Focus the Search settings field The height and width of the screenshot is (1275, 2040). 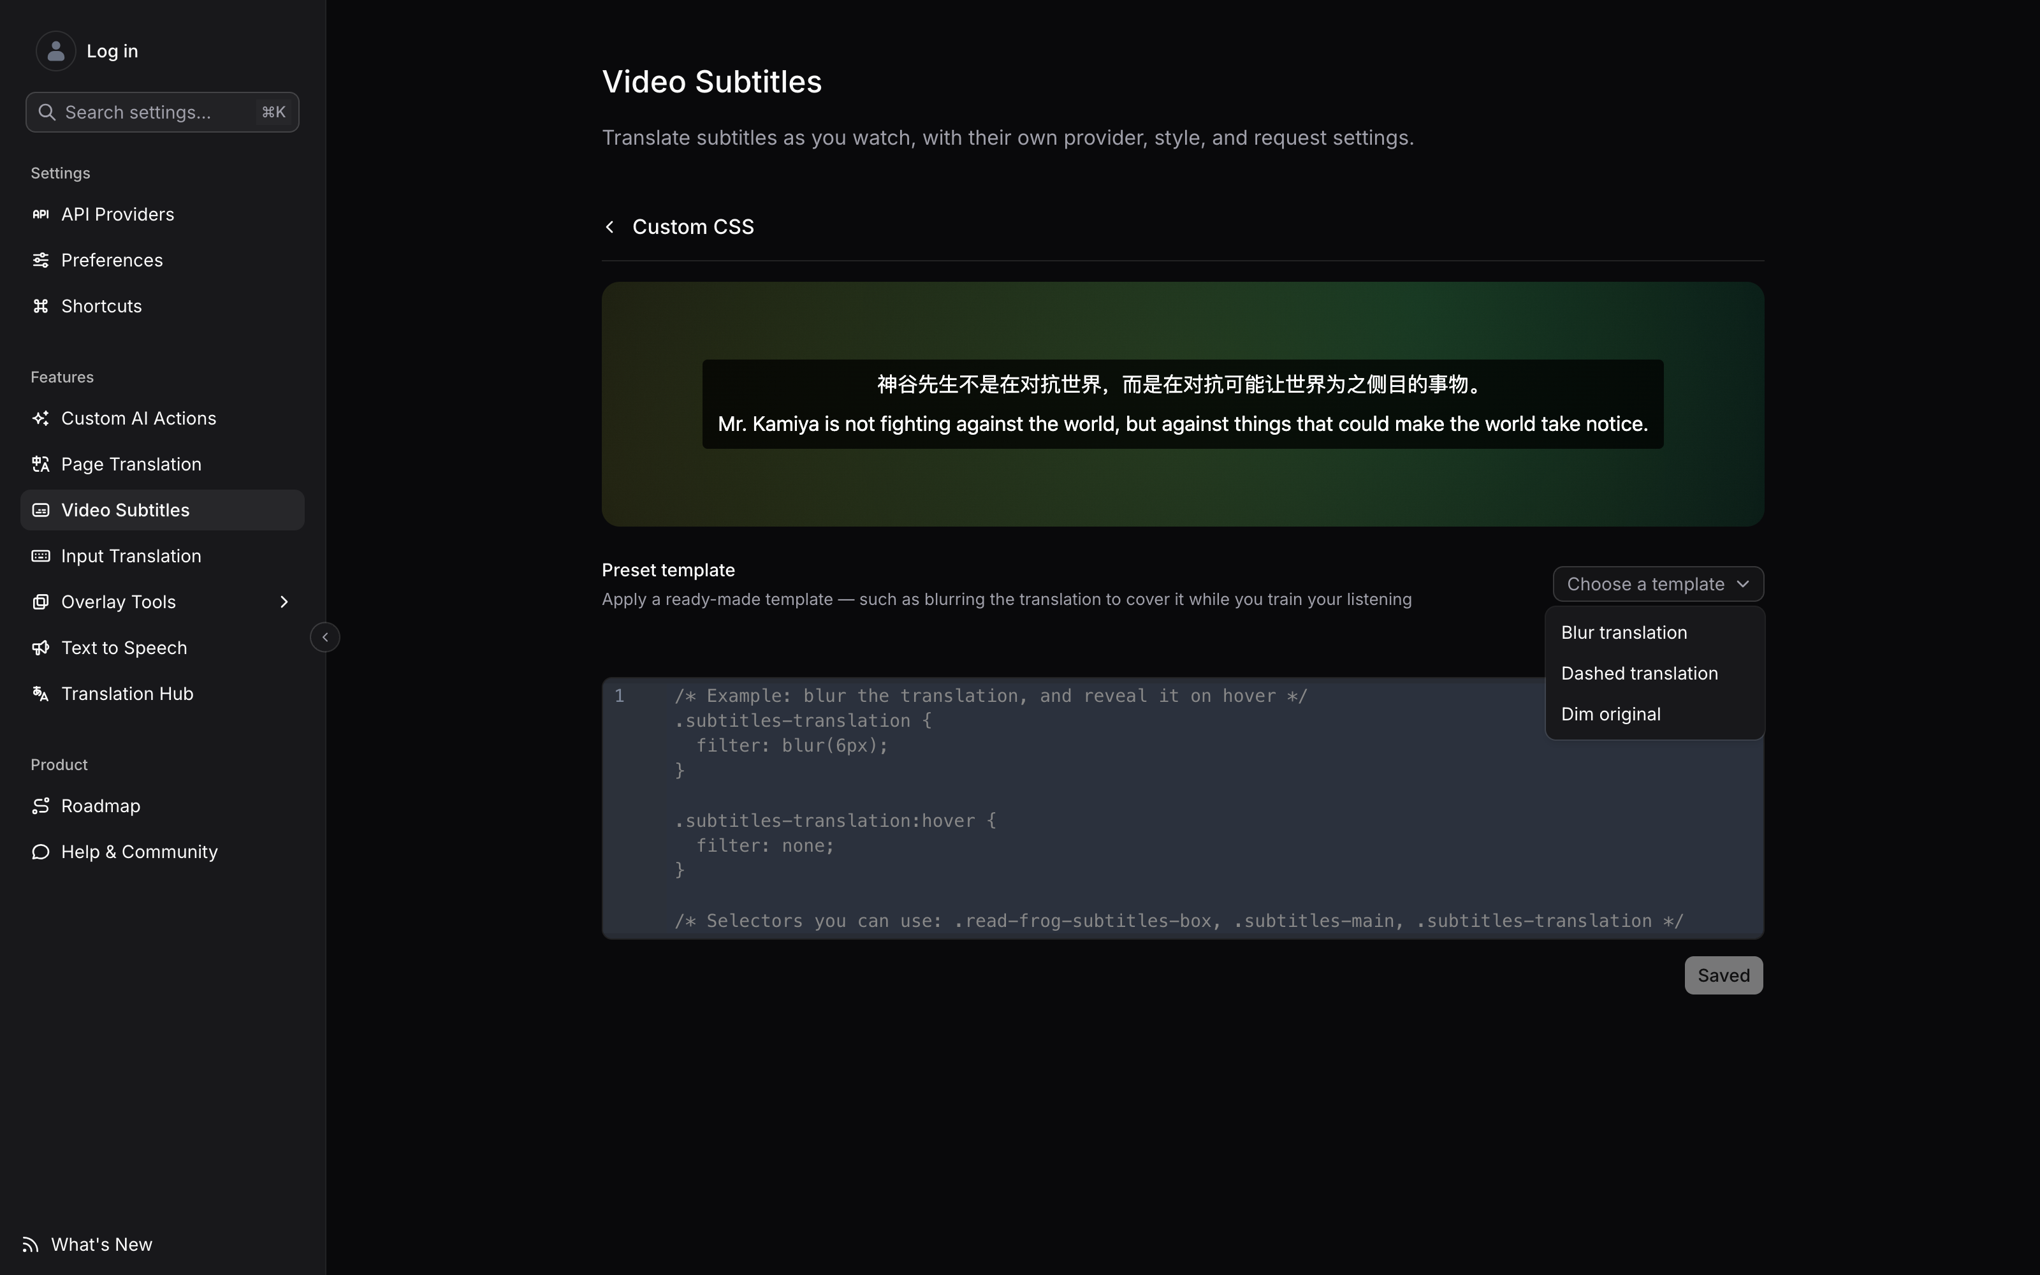click(163, 112)
